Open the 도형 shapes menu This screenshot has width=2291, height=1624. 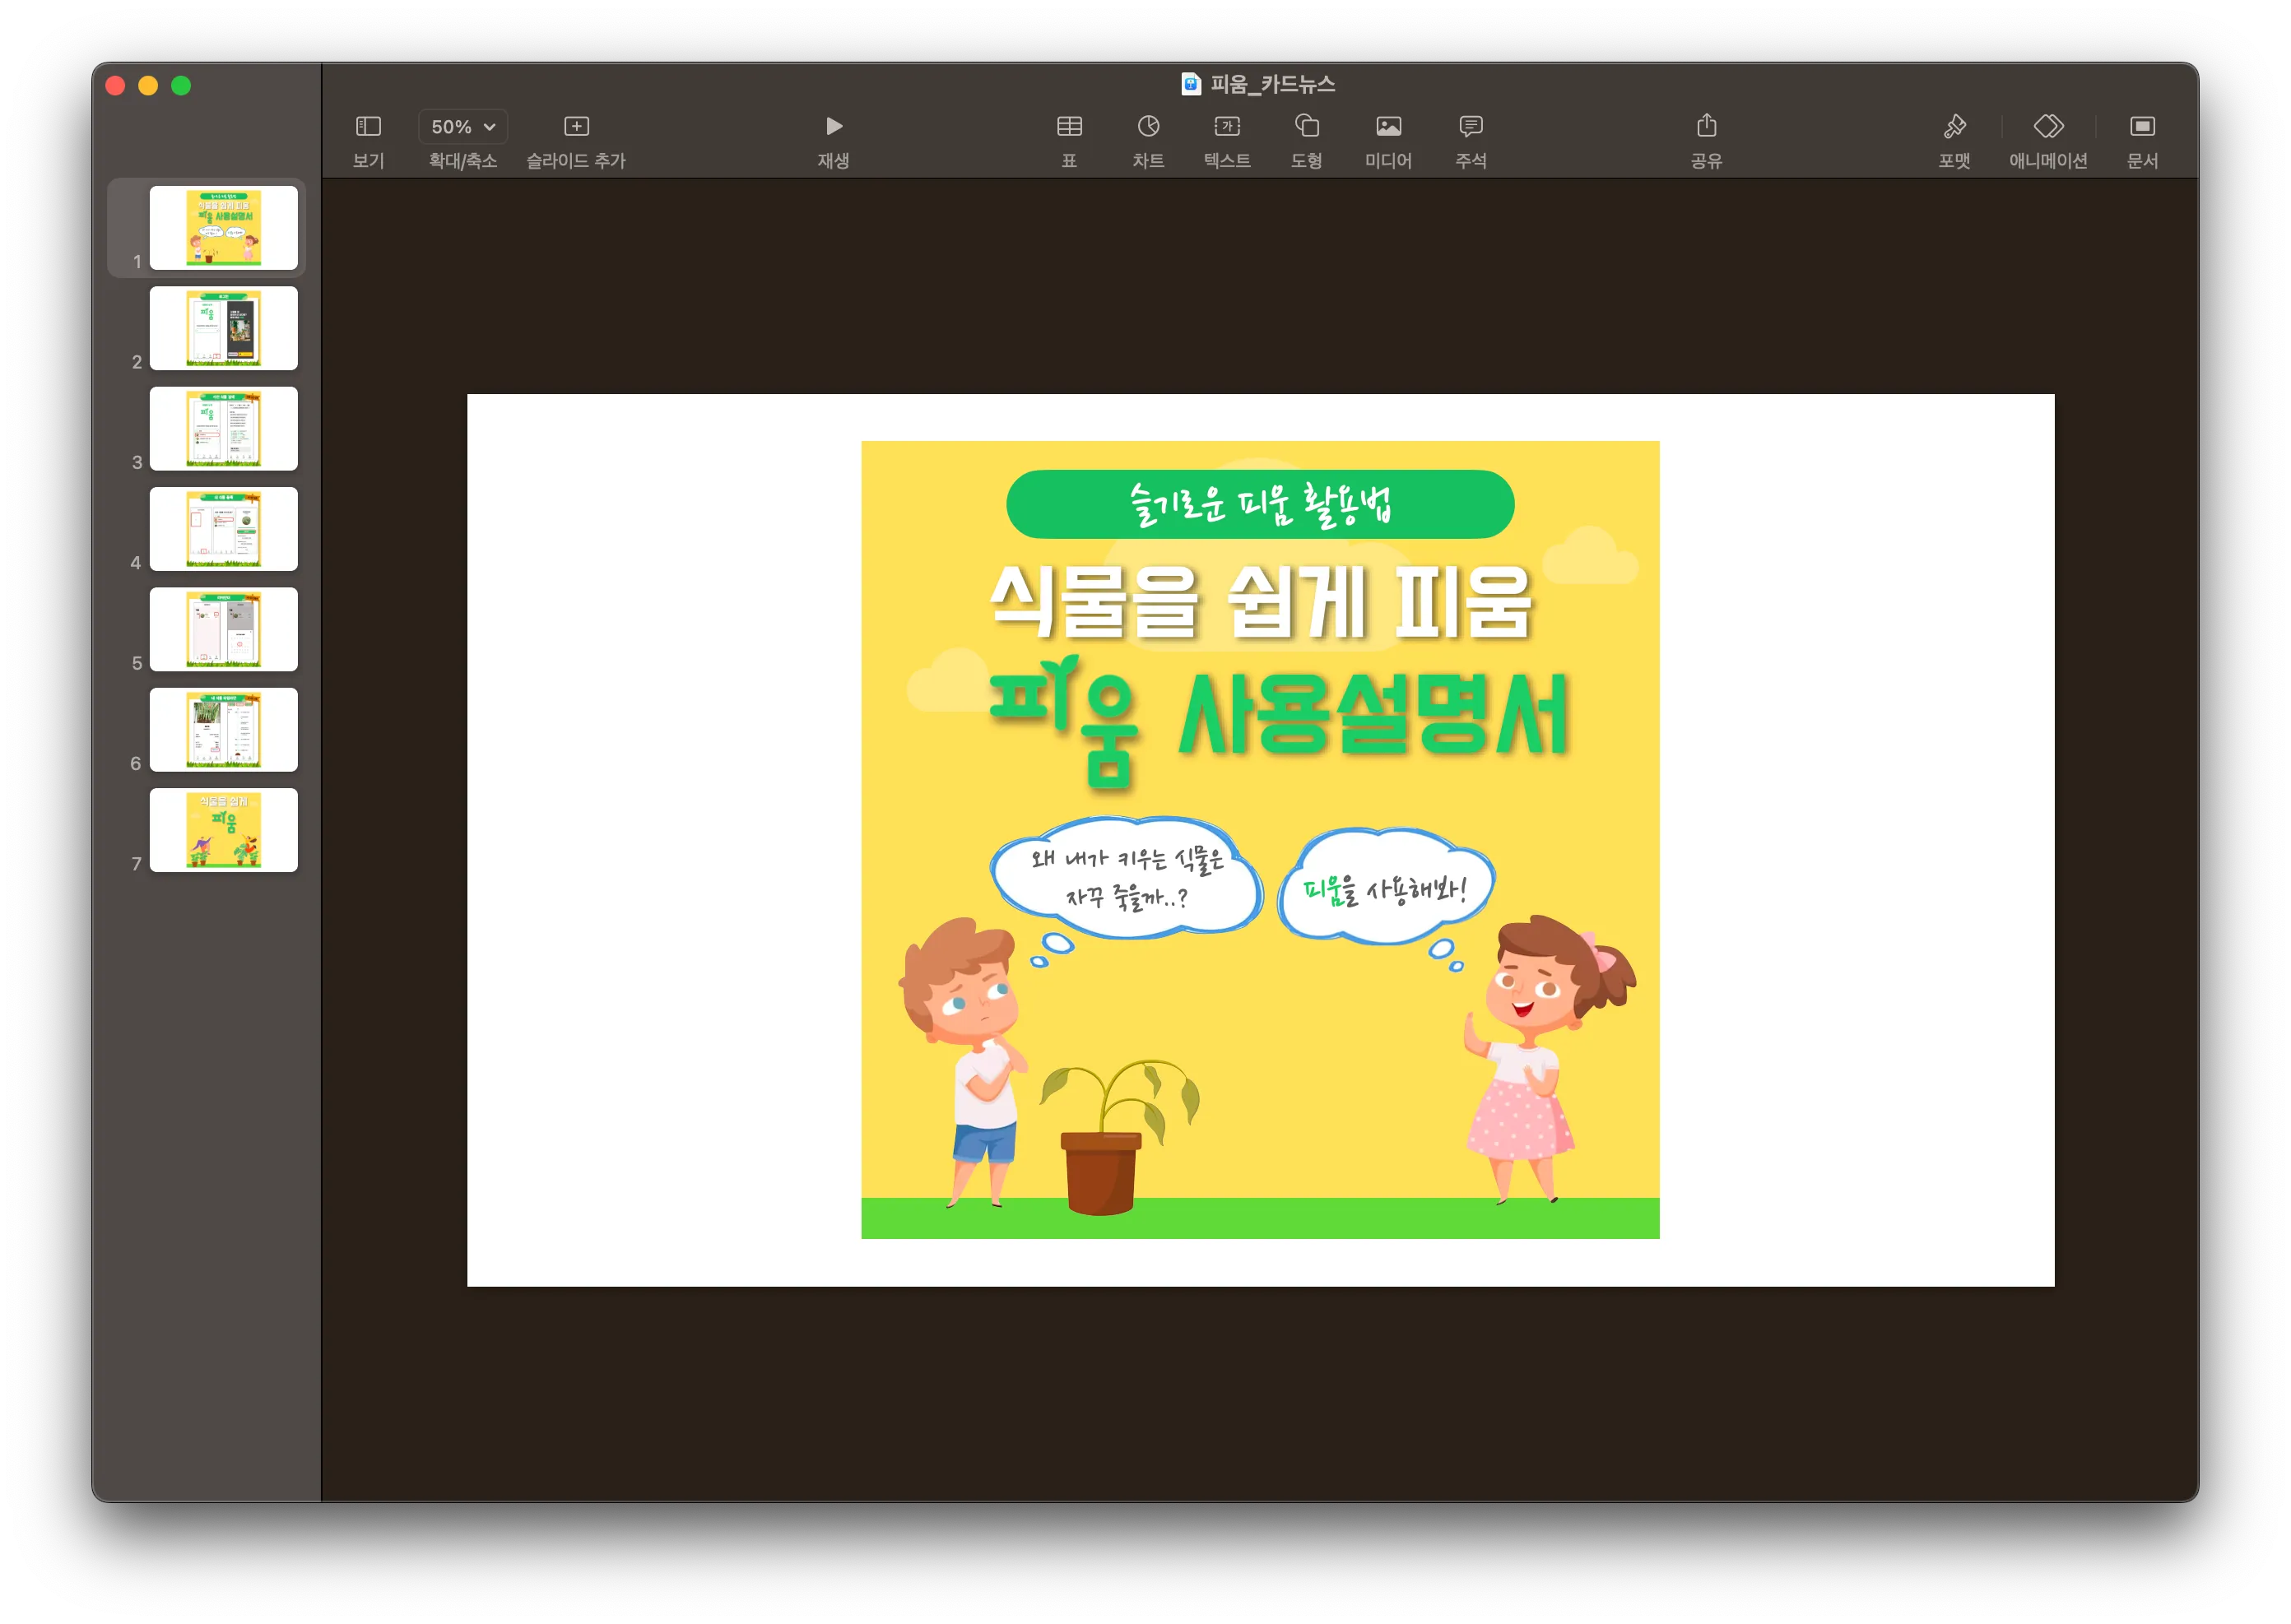coord(1306,127)
